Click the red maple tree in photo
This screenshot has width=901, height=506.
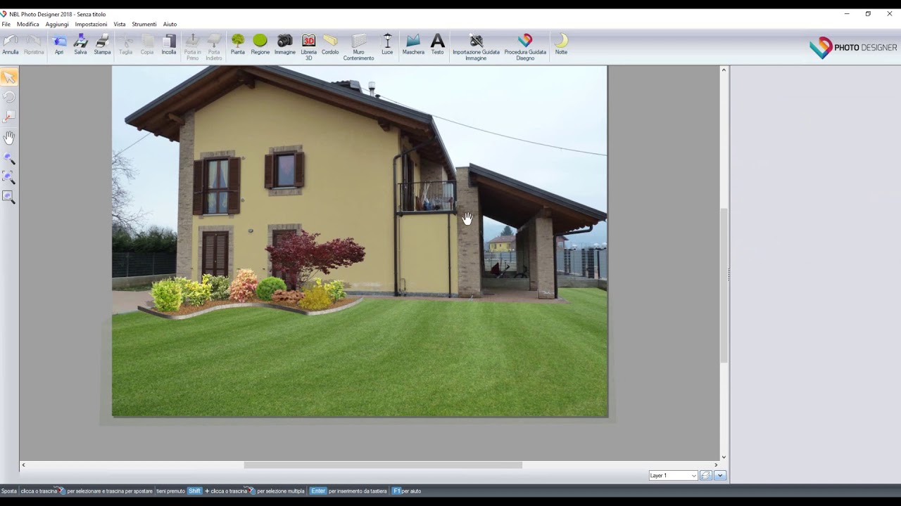click(314, 256)
